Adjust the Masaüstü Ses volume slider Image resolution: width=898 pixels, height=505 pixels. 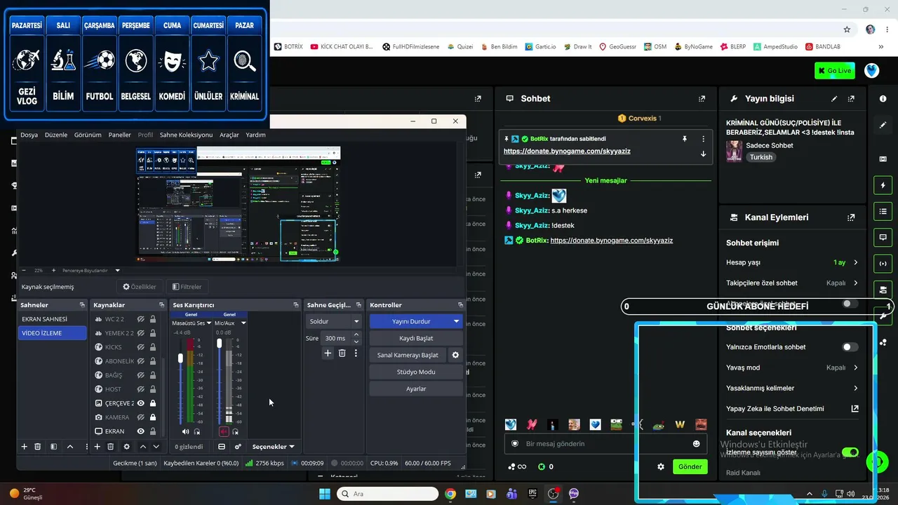pyautogui.click(x=181, y=358)
